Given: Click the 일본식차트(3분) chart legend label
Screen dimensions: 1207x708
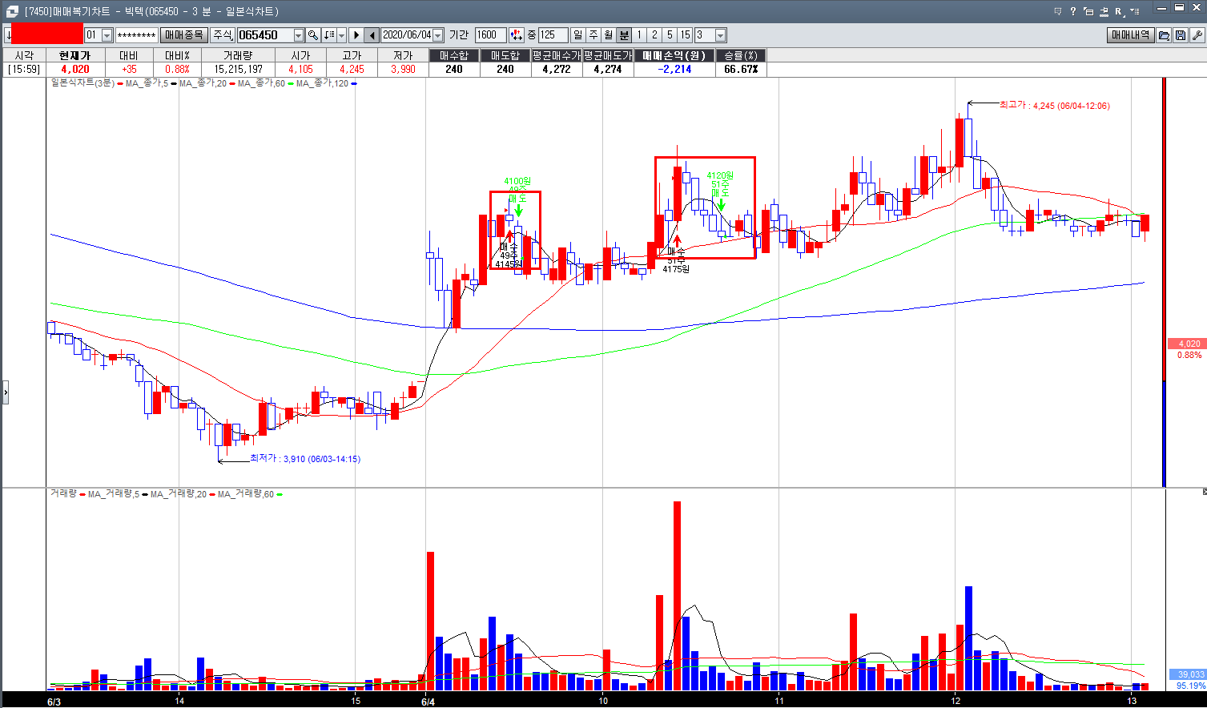Looking at the screenshot, I should point(82,82).
